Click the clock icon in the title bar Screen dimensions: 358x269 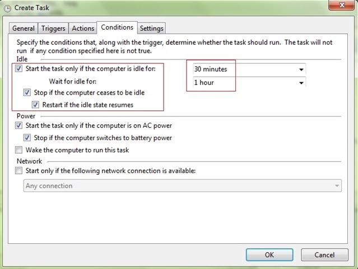7,8
